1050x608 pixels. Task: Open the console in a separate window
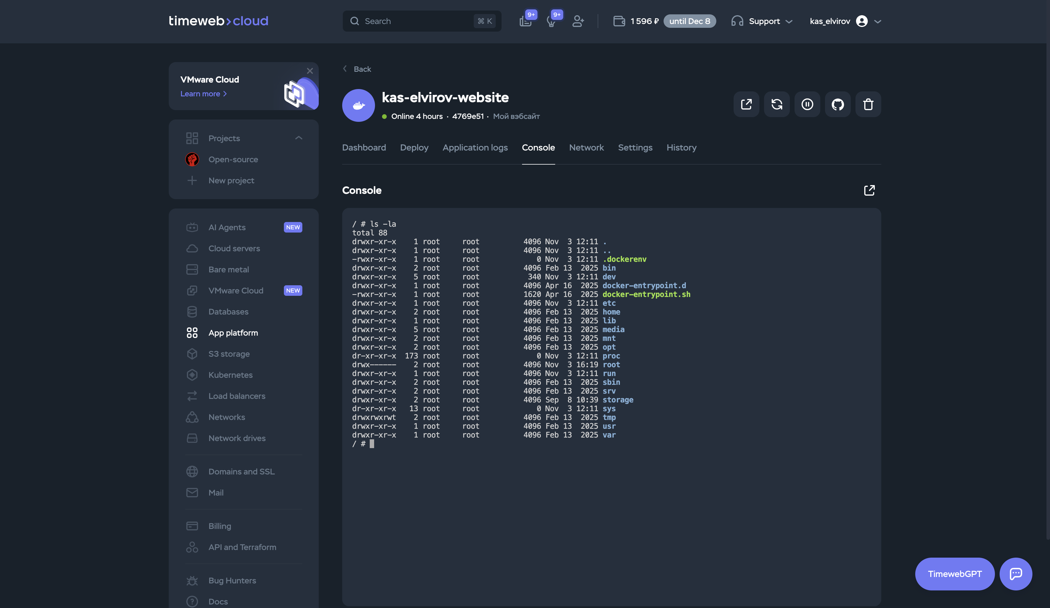(x=870, y=190)
